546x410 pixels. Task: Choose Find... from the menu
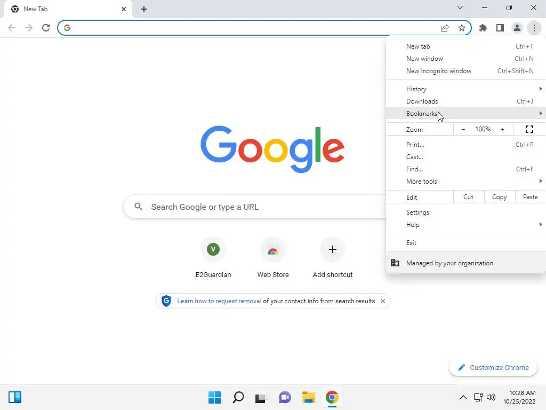(466, 169)
